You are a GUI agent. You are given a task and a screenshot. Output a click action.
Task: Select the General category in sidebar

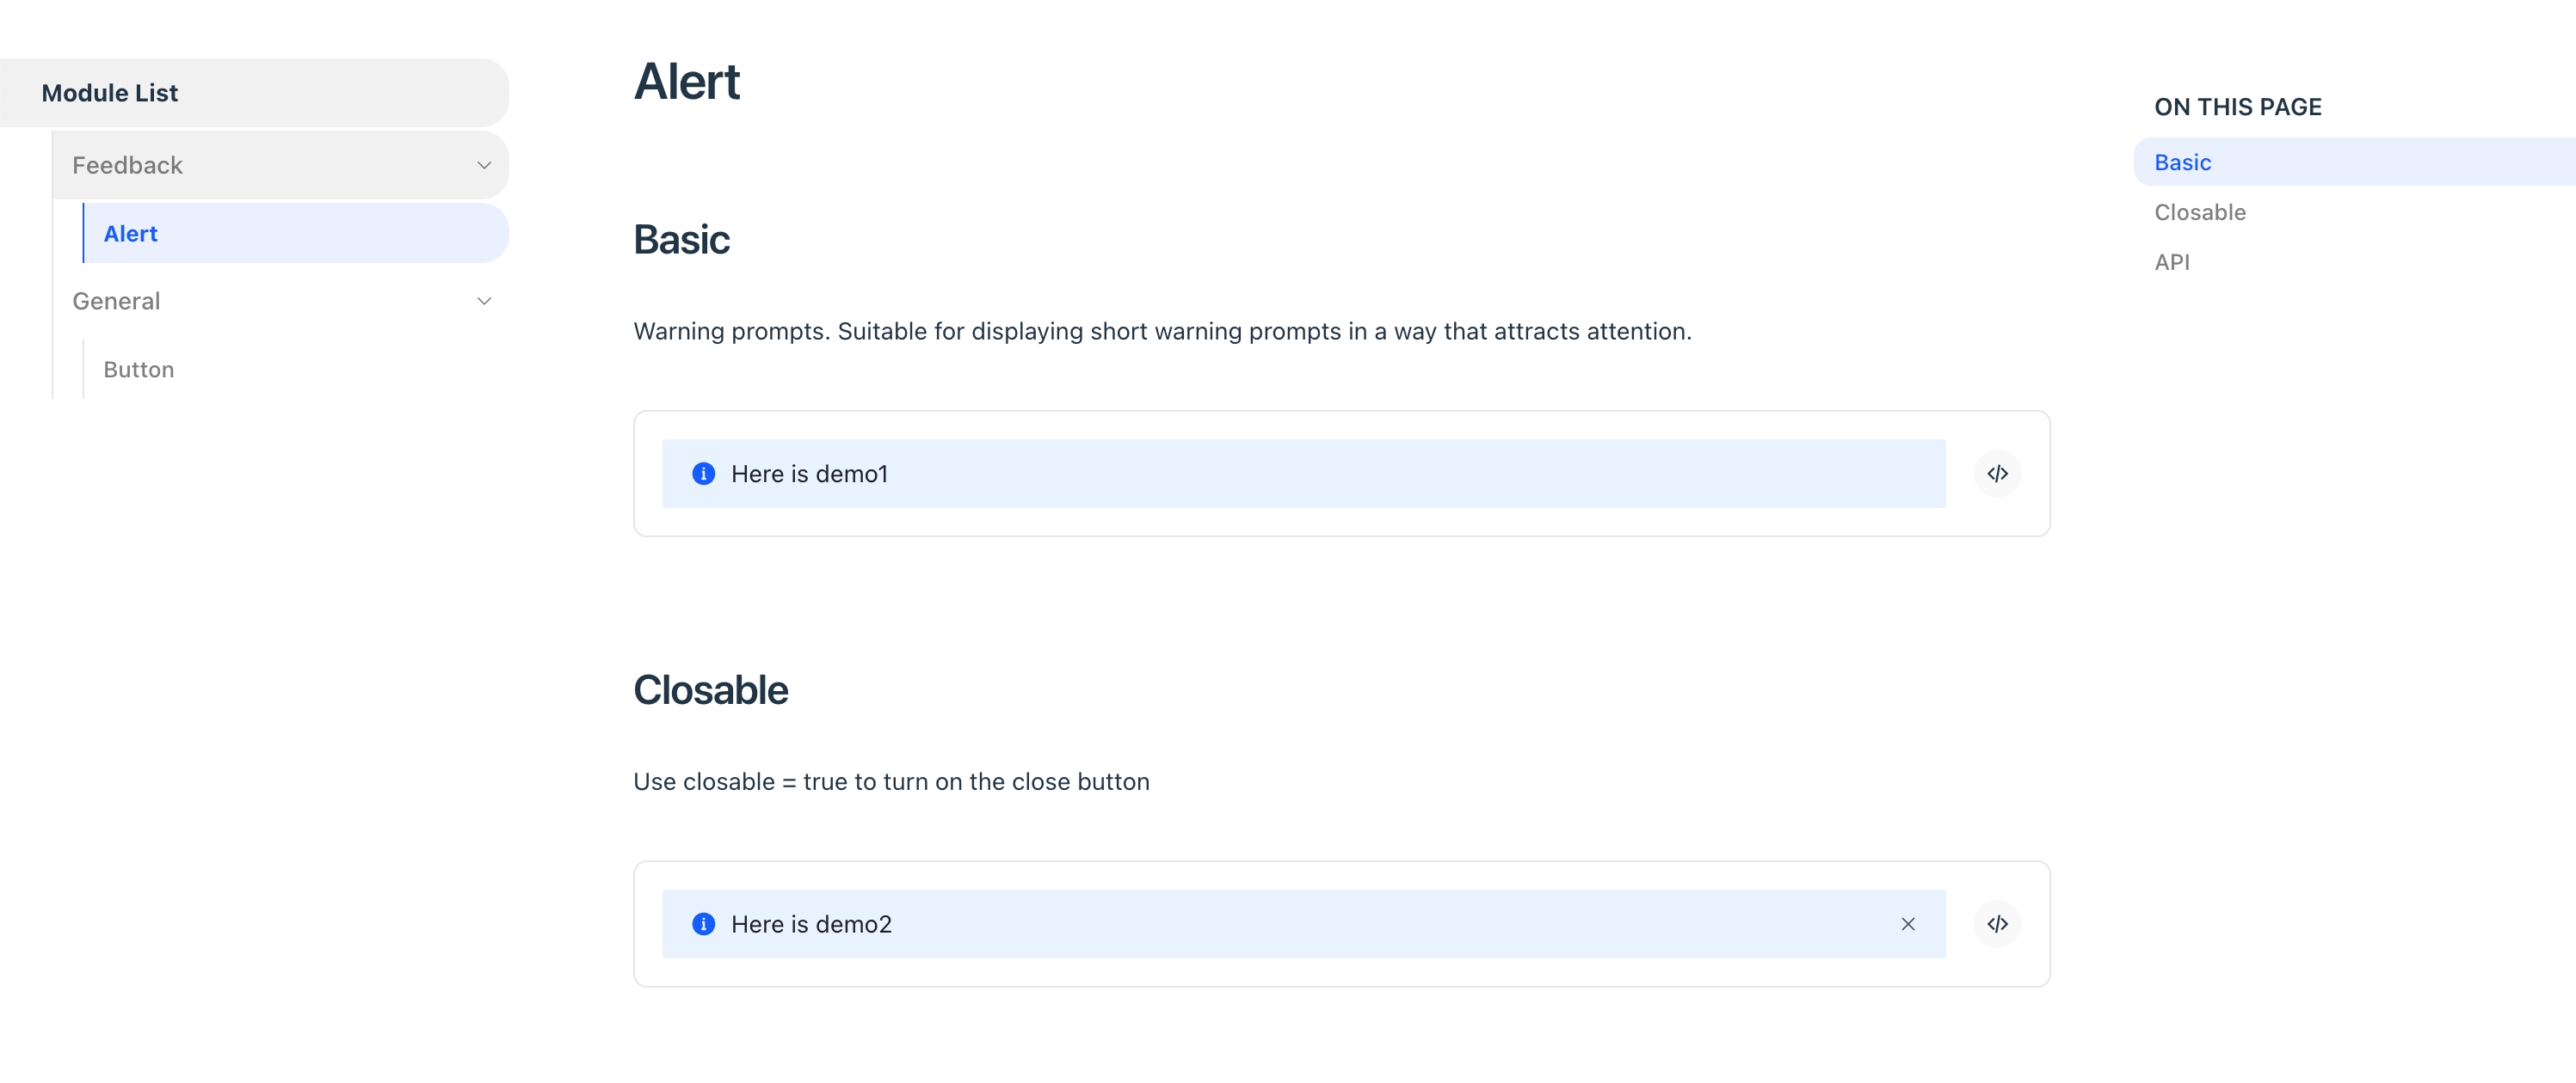[x=280, y=301]
